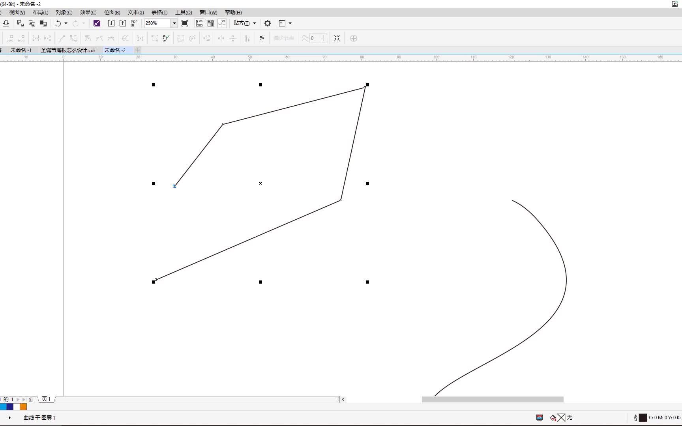Screen dimensions: 682x426
Task: Convert segment to line
Action: (x=62, y=38)
